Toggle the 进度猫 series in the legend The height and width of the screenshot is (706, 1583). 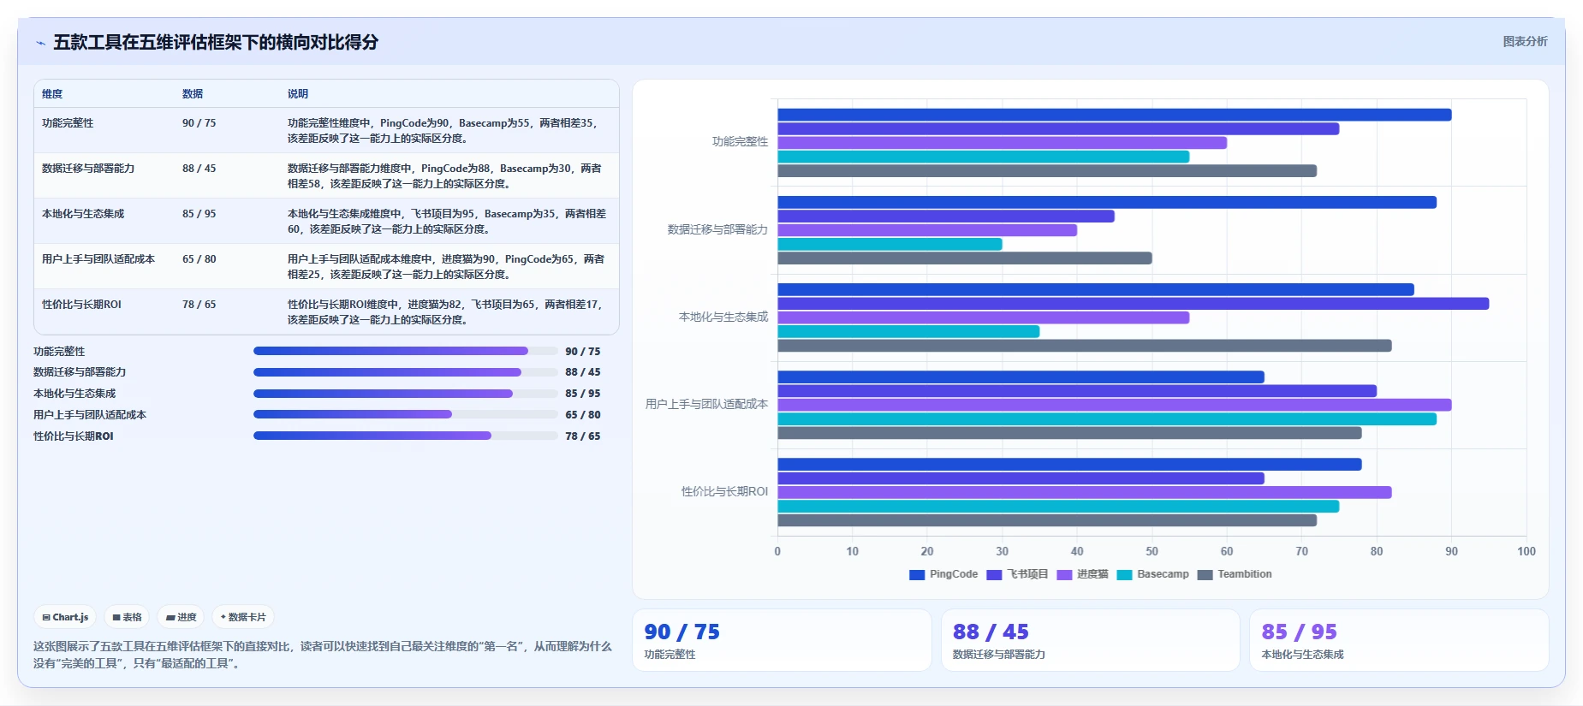click(x=1082, y=574)
